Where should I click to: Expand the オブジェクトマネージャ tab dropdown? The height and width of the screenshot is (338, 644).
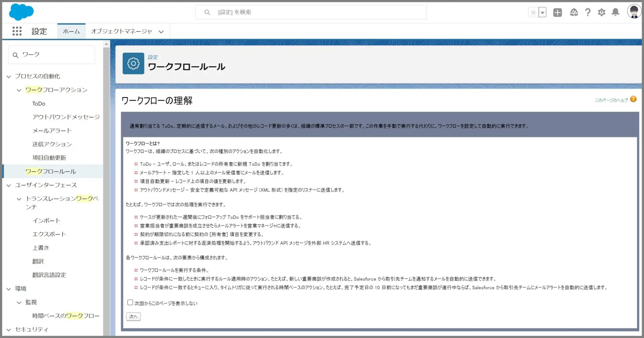[161, 32]
